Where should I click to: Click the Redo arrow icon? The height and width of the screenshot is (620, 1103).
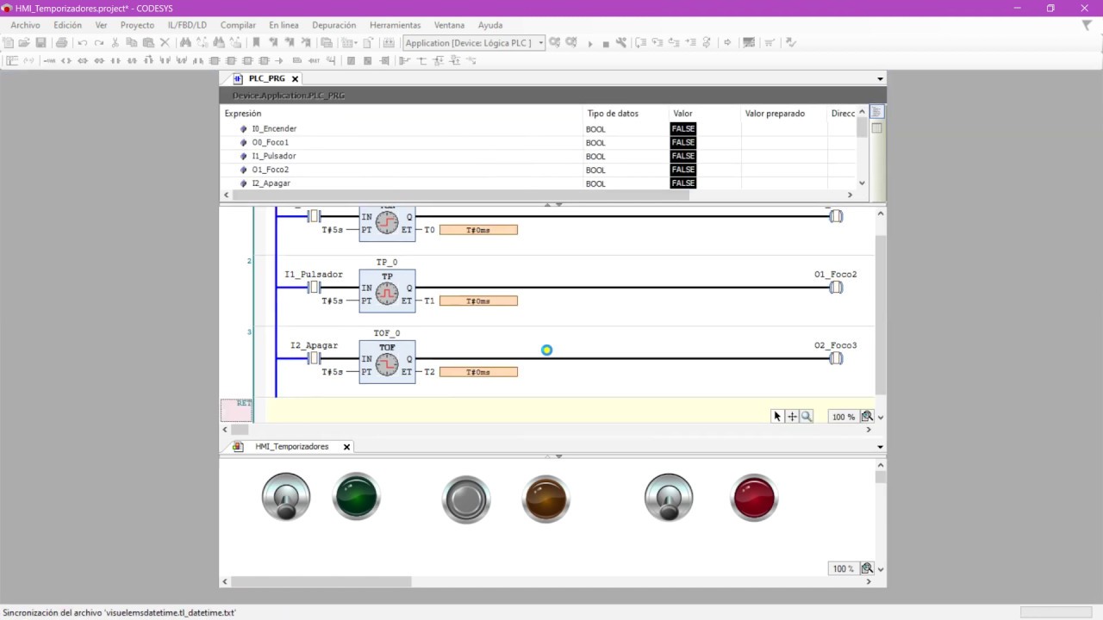pyautogui.click(x=99, y=42)
